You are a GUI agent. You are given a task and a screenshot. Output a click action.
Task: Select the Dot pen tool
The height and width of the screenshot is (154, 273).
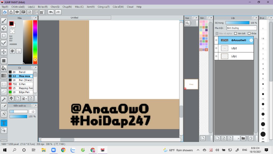point(4,43)
